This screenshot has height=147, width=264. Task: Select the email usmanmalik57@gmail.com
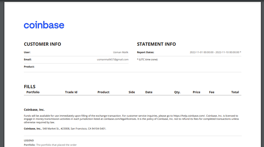pyautogui.click(x=113, y=59)
